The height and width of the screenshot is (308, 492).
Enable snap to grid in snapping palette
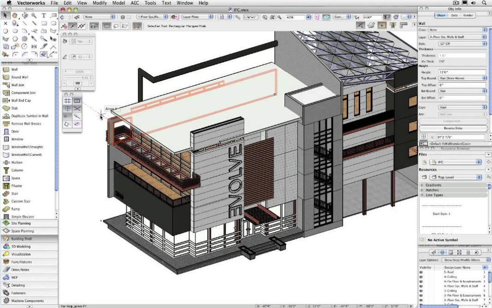(x=67, y=101)
